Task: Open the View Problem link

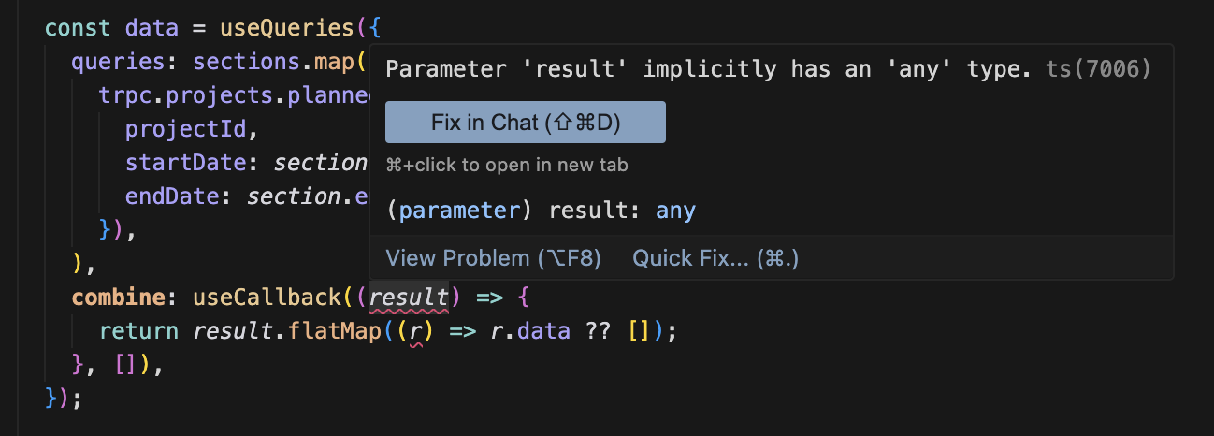Action: [493, 258]
